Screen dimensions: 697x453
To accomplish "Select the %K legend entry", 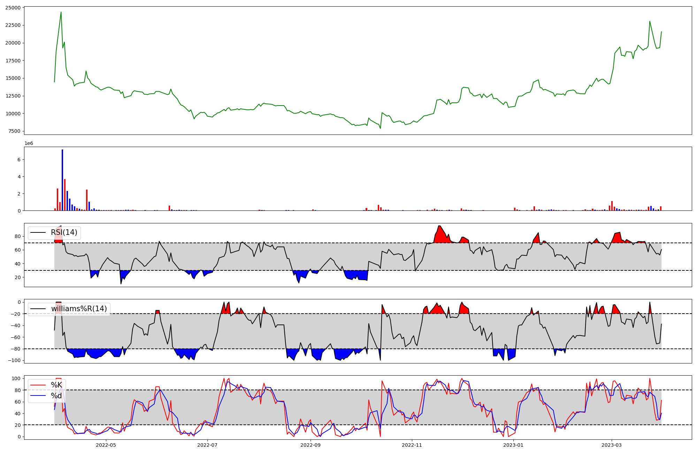I will coord(56,385).
